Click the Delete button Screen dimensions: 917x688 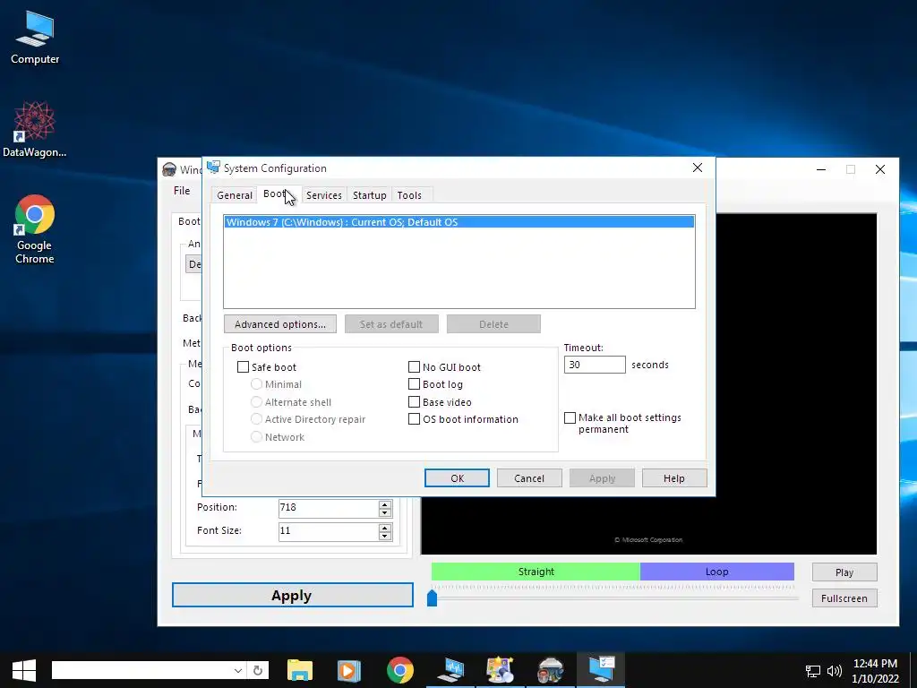point(493,324)
